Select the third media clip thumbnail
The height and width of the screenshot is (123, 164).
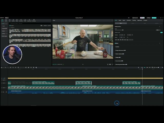click(x=30, y=40)
